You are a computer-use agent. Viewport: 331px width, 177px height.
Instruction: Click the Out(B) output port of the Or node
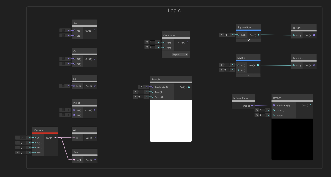[94, 59]
